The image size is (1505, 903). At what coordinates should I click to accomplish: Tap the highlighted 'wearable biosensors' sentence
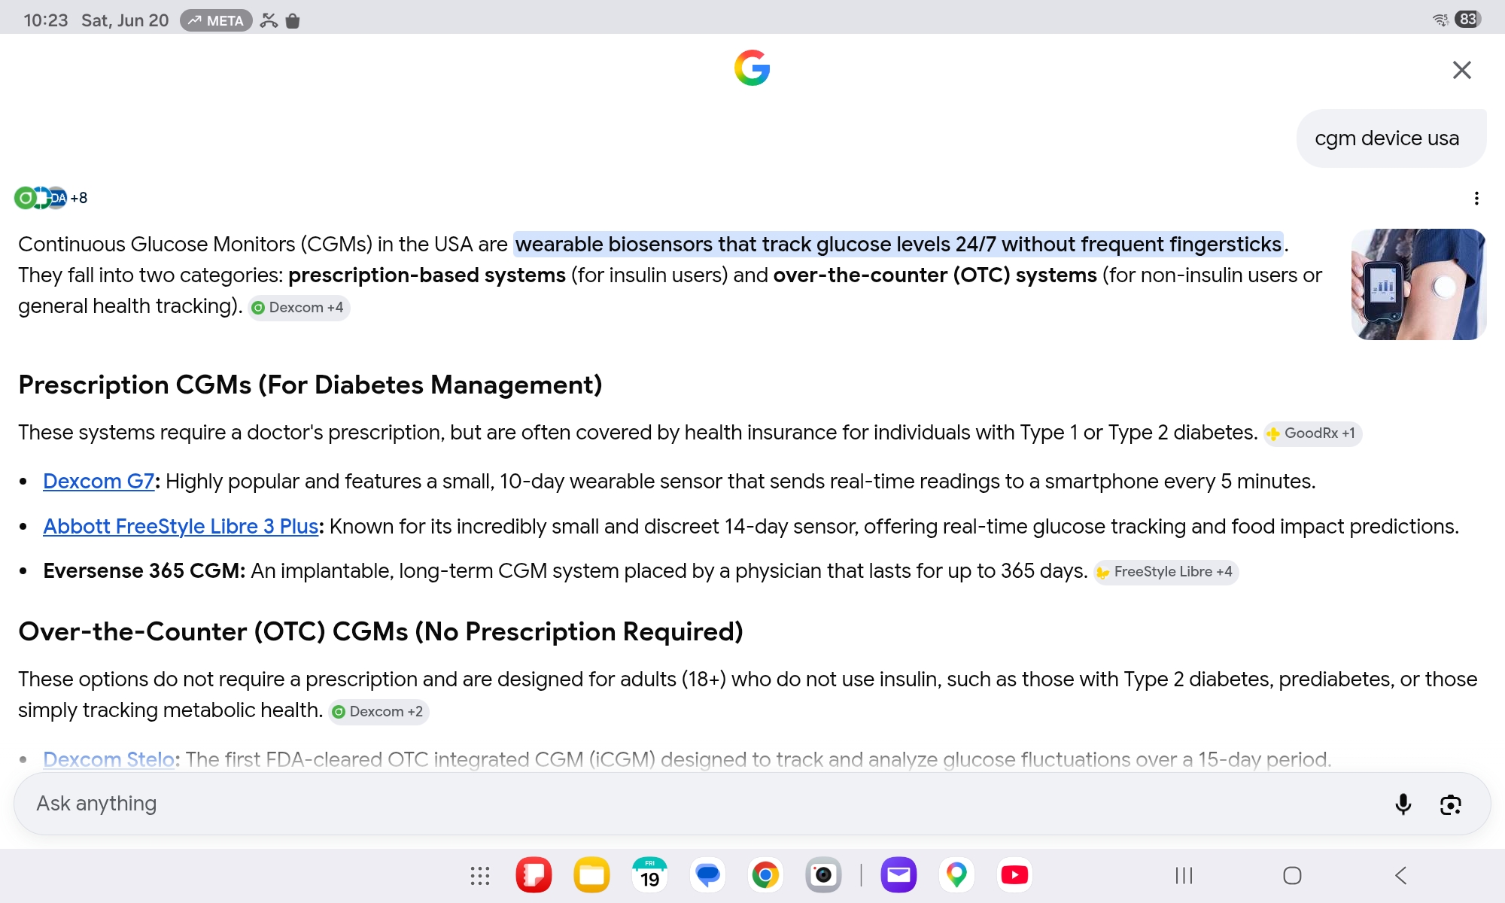click(898, 244)
